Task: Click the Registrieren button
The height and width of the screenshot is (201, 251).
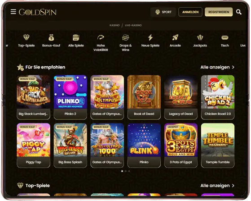Action: click(219, 12)
